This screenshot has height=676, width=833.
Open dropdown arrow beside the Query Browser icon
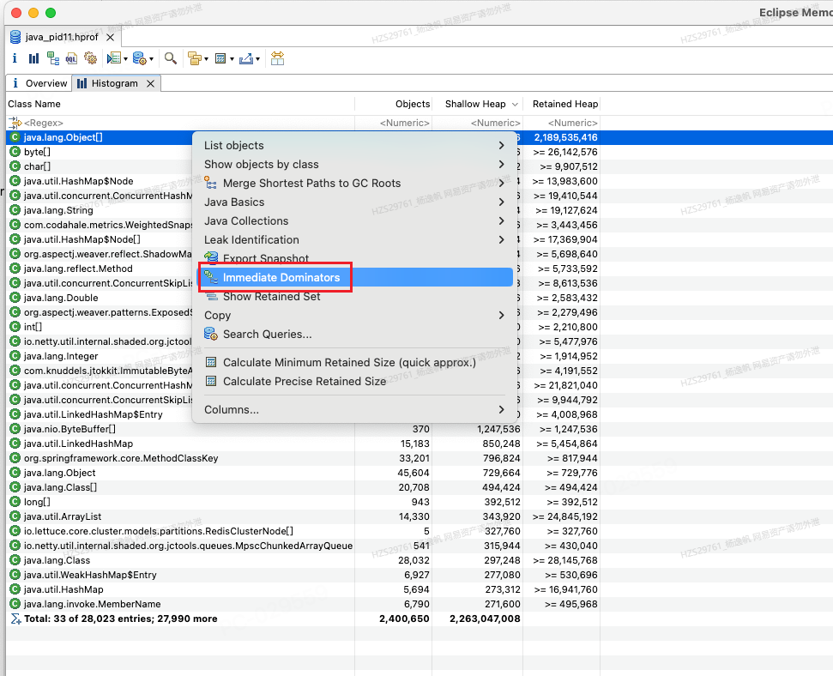click(x=151, y=59)
